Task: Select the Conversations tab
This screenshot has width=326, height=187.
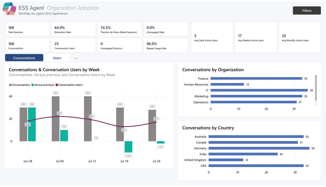Action: coord(24,58)
